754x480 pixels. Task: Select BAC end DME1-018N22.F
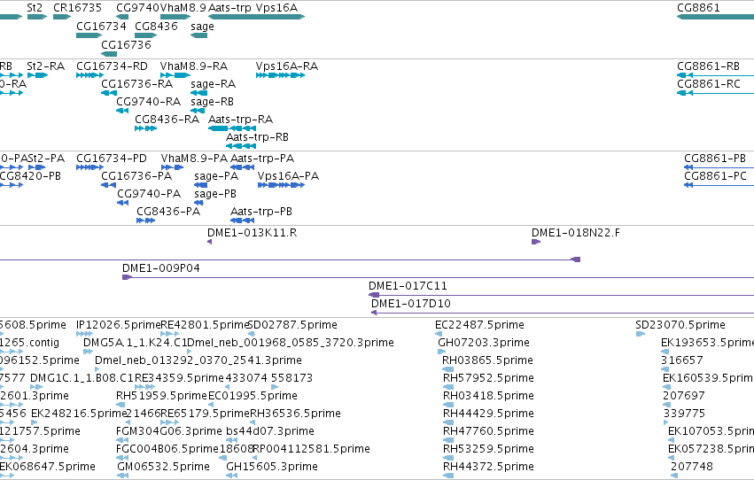[536, 242]
